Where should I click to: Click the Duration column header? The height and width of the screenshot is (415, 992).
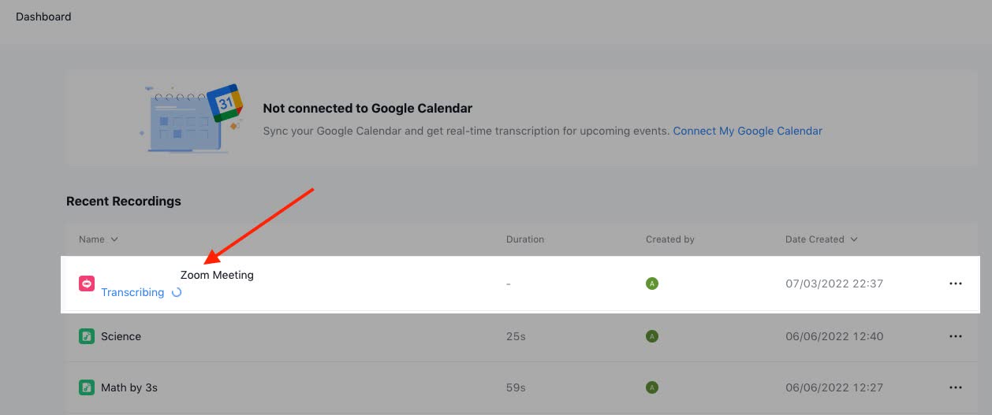(525, 239)
